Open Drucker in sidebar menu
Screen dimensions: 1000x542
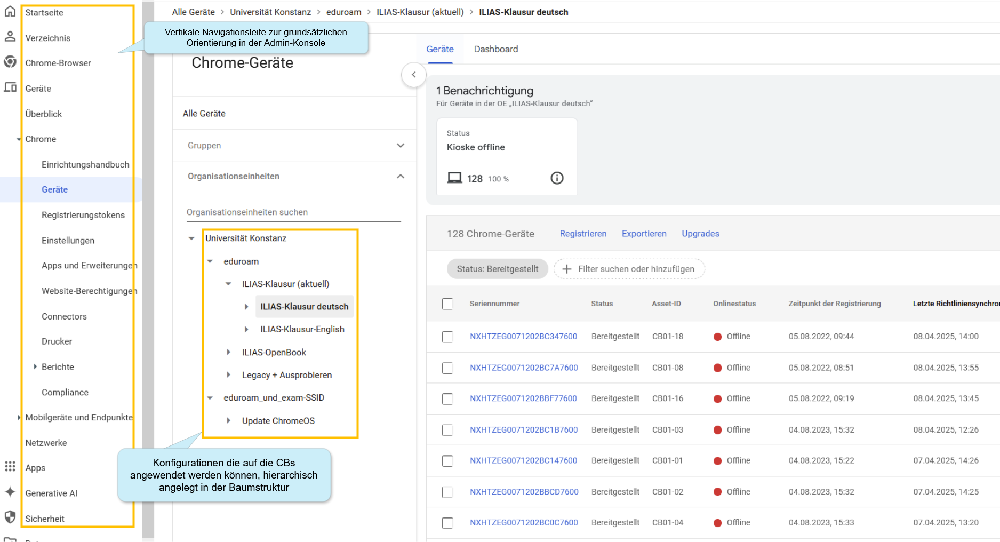57,341
